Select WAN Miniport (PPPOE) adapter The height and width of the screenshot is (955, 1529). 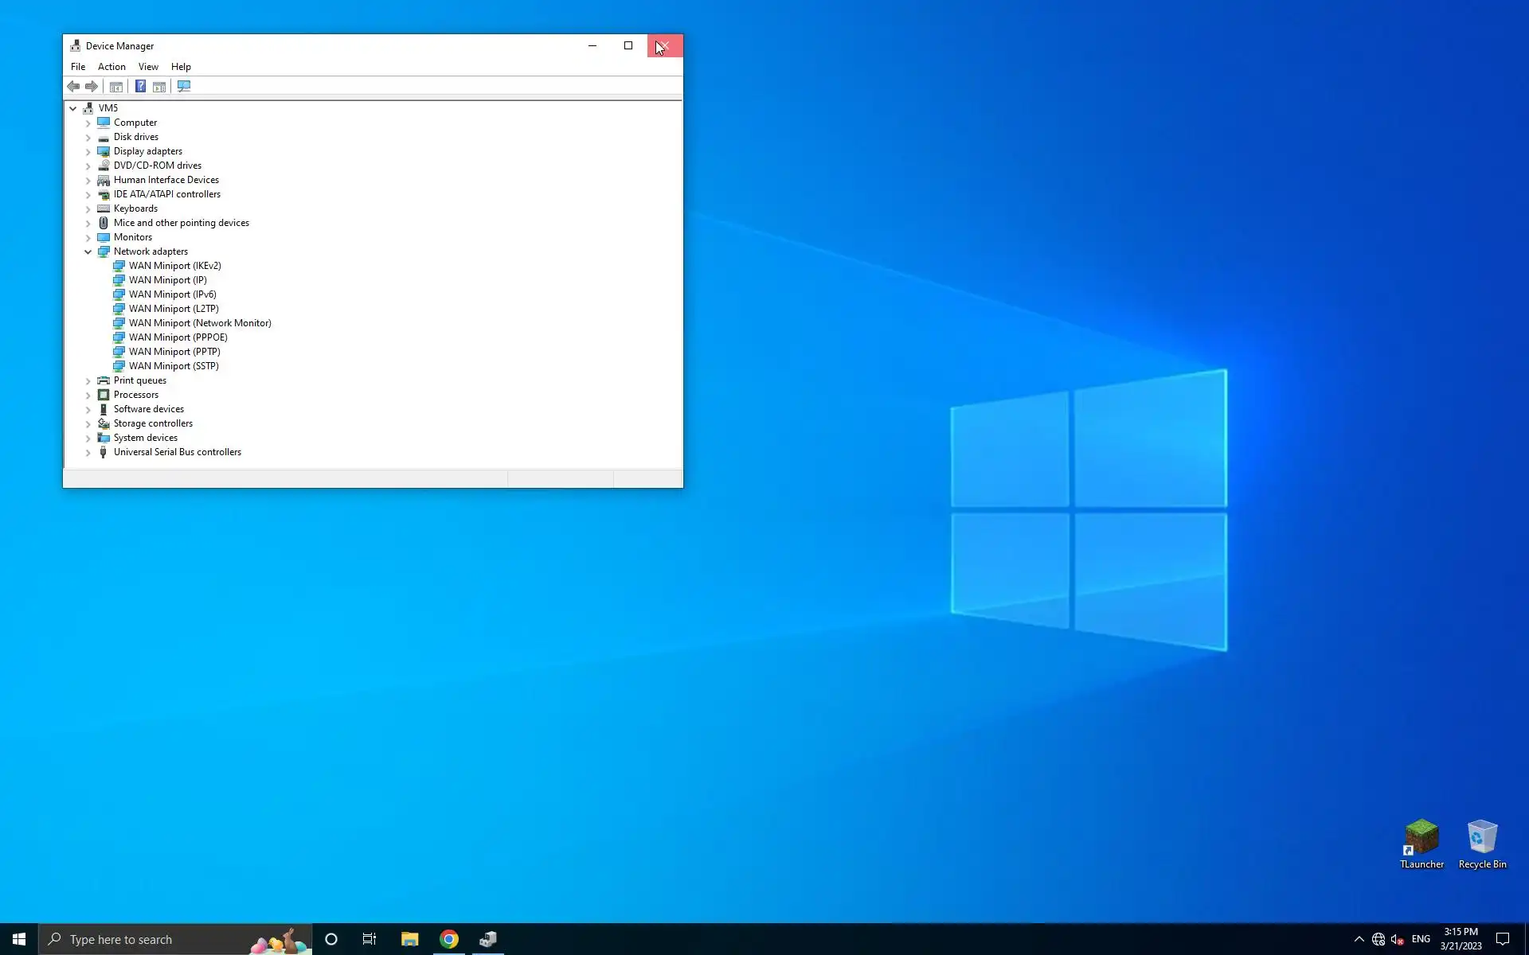[x=178, y=337]
